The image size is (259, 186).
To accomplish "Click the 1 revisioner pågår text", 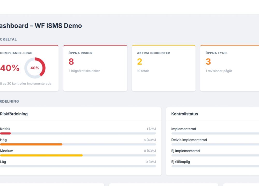I will pos(219,71).
